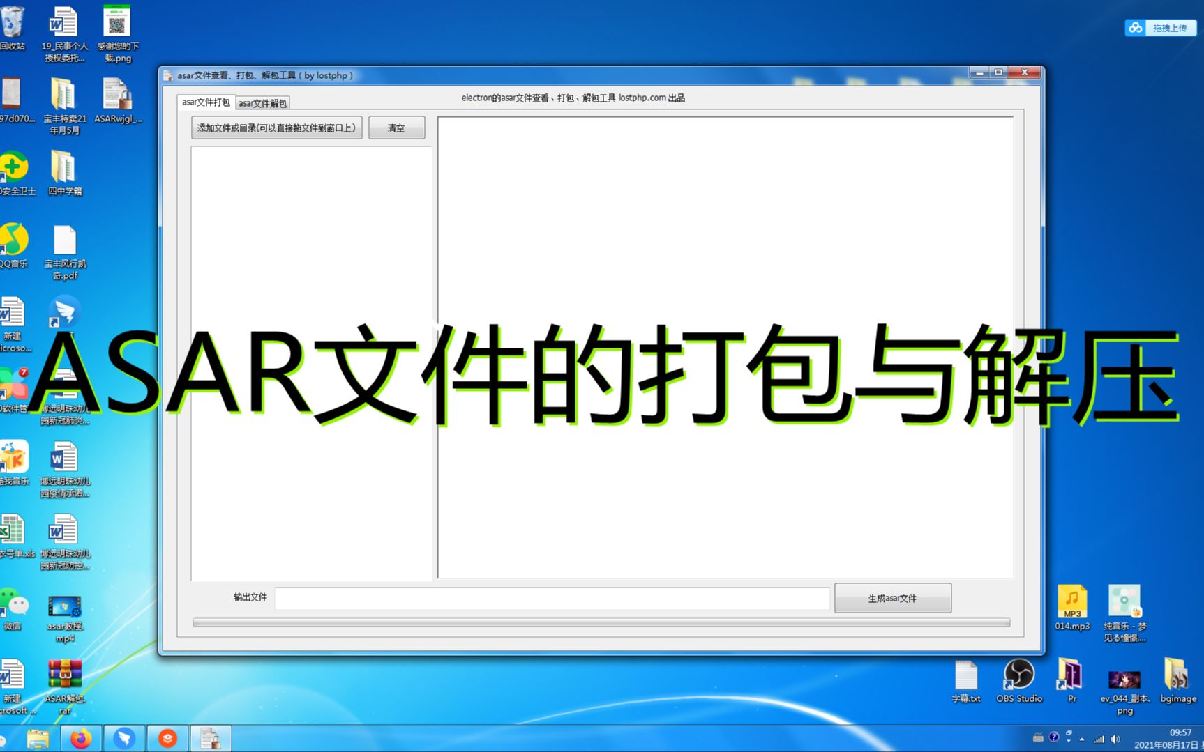Maximize the asar tool window
Image resolution: width=1204 pixels, height=752 pixels.
click(x=999, y=72)
